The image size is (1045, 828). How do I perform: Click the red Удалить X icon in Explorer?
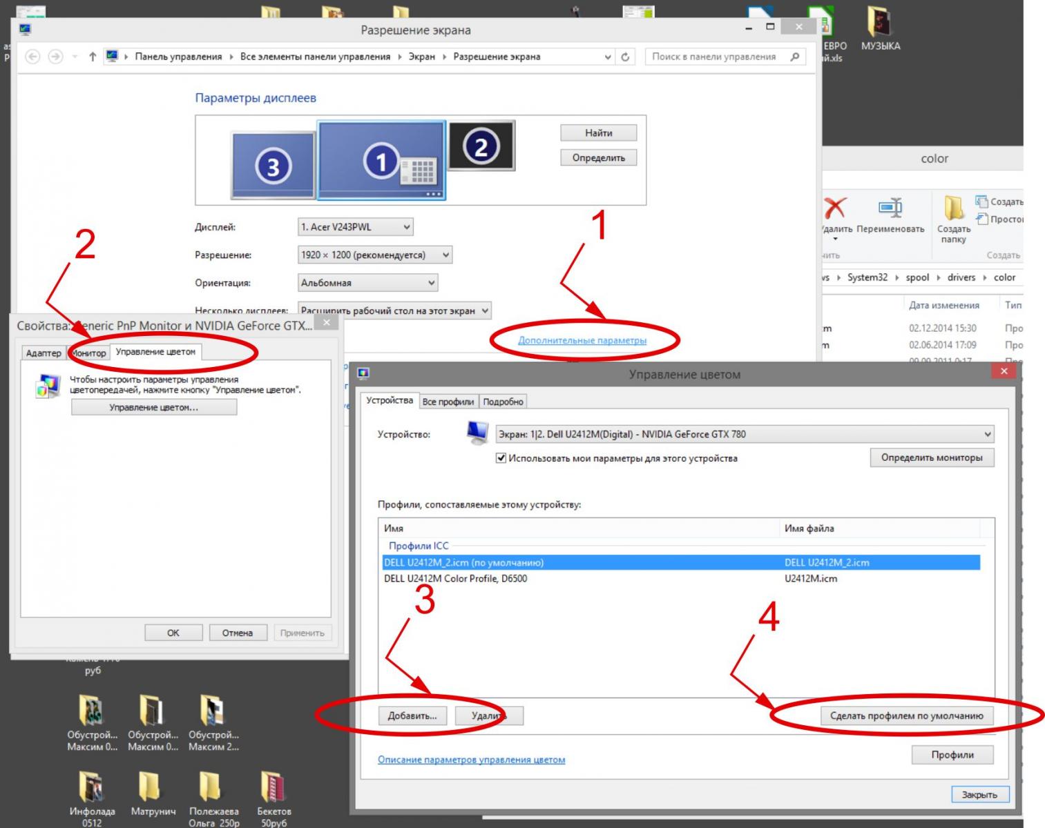(835, 208)
